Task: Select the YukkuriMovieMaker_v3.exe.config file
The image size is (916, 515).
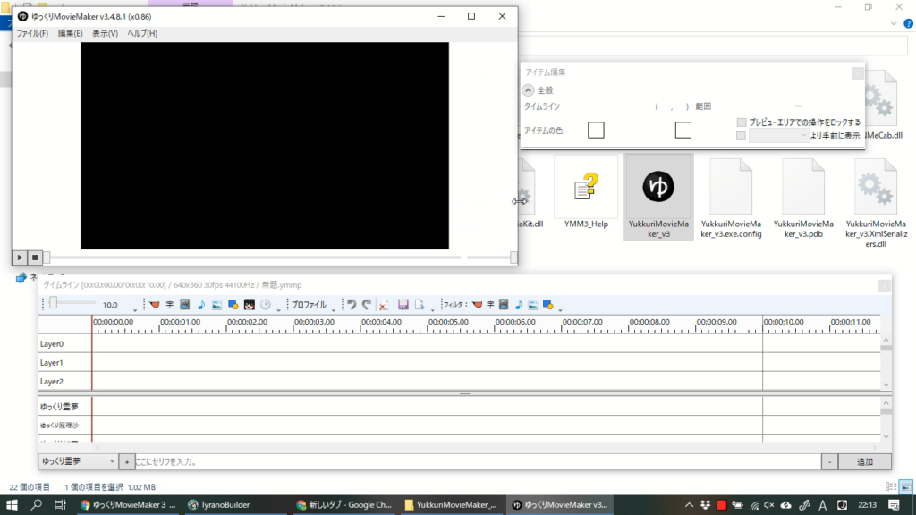Action: [731, 198]
